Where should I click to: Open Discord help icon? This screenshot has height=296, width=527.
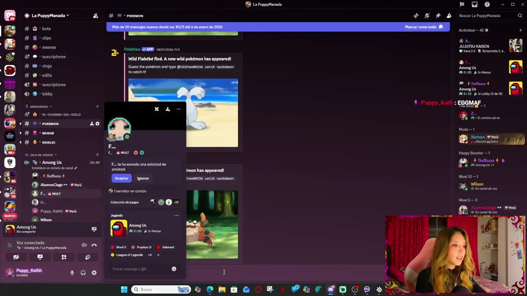[487, 4]
